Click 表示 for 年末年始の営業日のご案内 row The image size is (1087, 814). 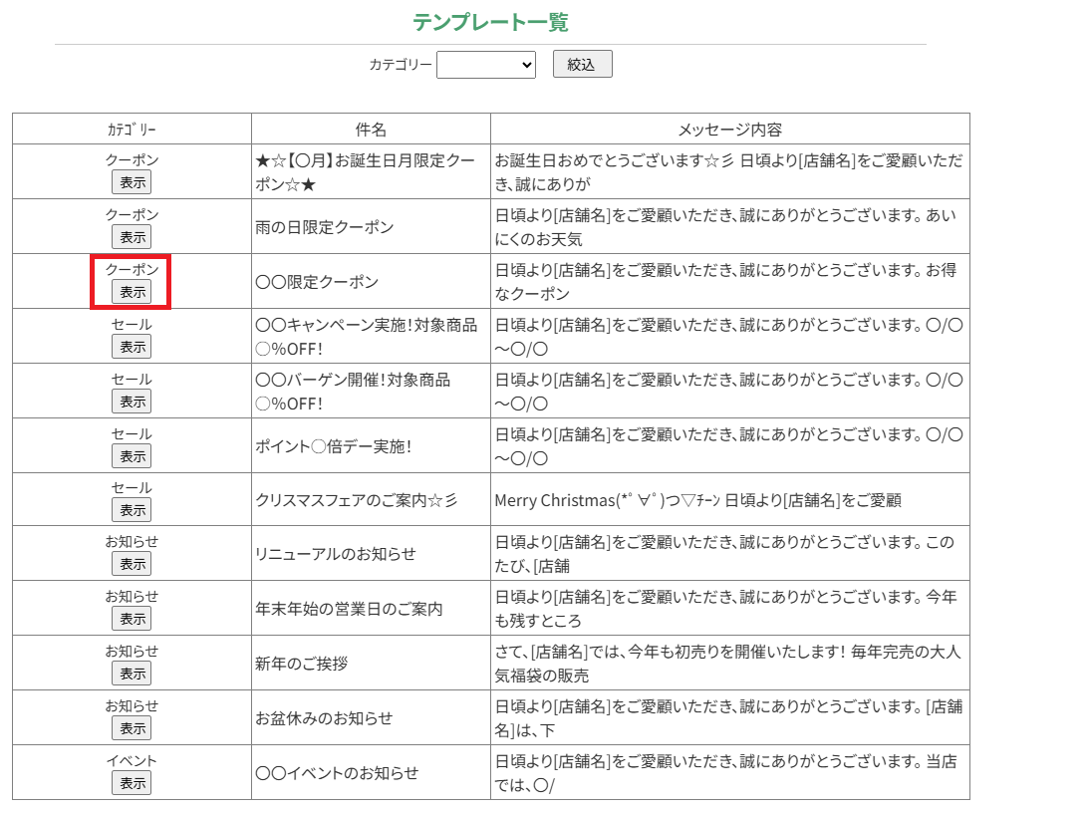point(132,619)
